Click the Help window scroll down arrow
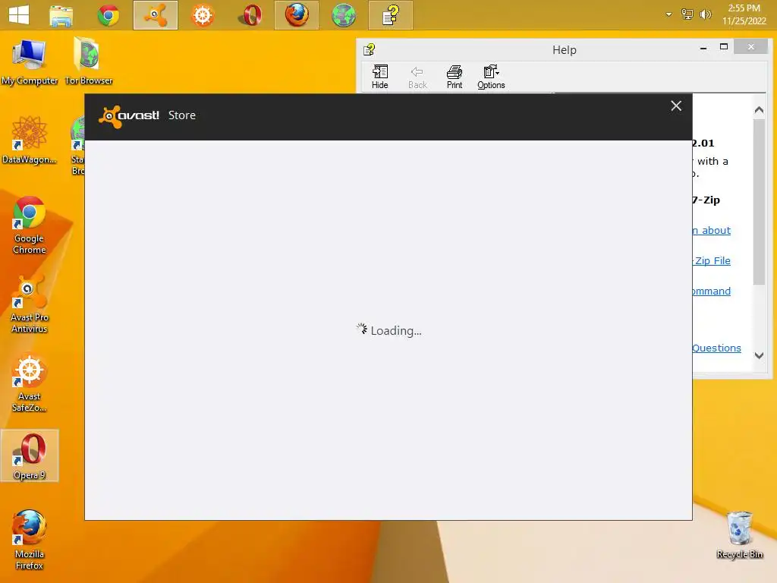 click(x=759, y=355)
